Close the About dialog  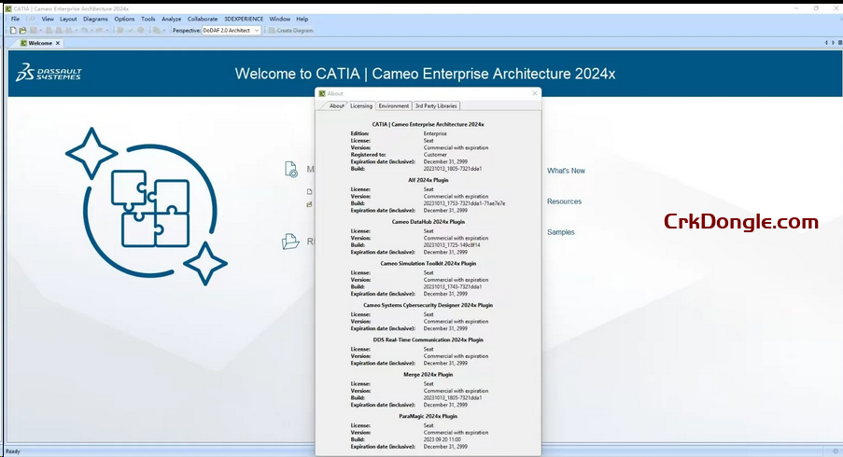tap(534, 93)
